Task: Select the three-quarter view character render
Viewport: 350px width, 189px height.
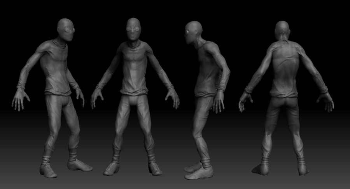Action: tap(52, 98)
